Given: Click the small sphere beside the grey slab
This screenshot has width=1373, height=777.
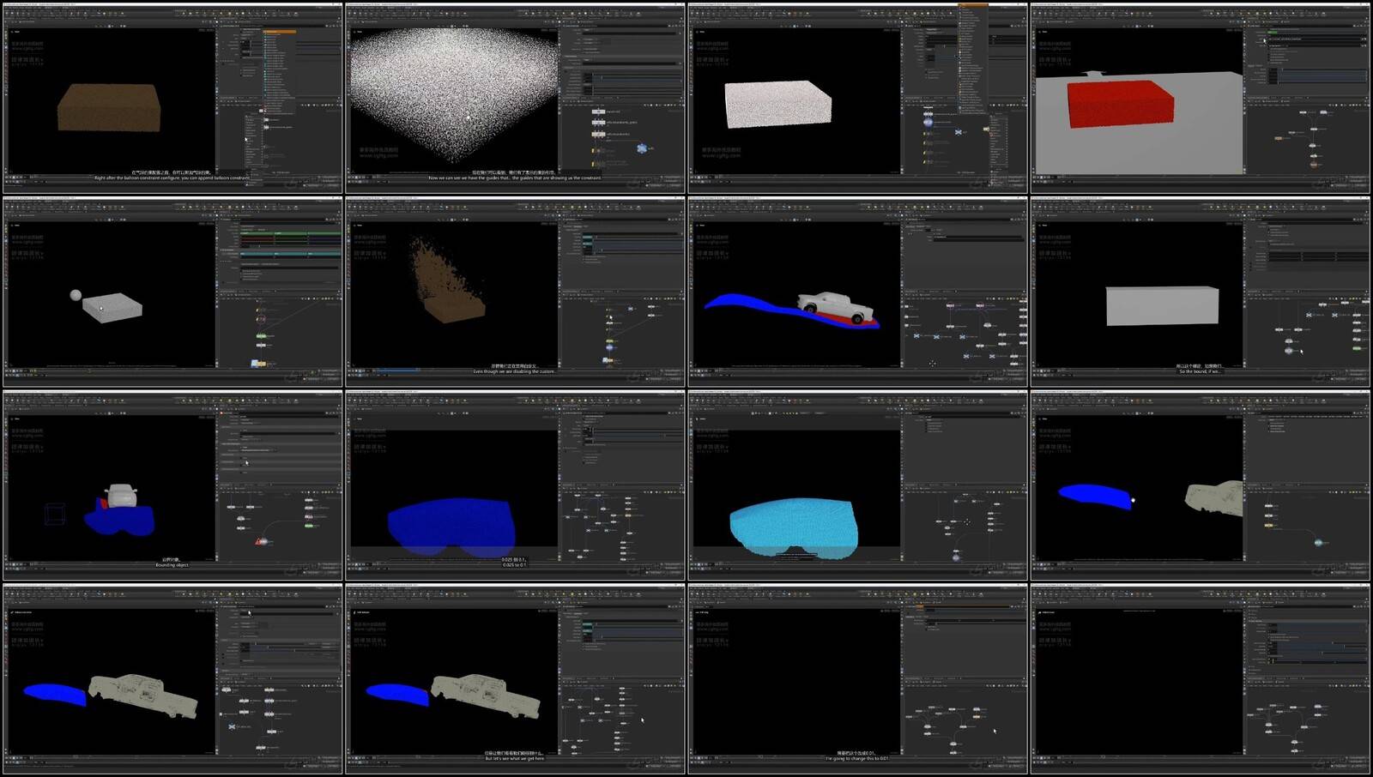Looking at the screenshot, I should 76,295.
